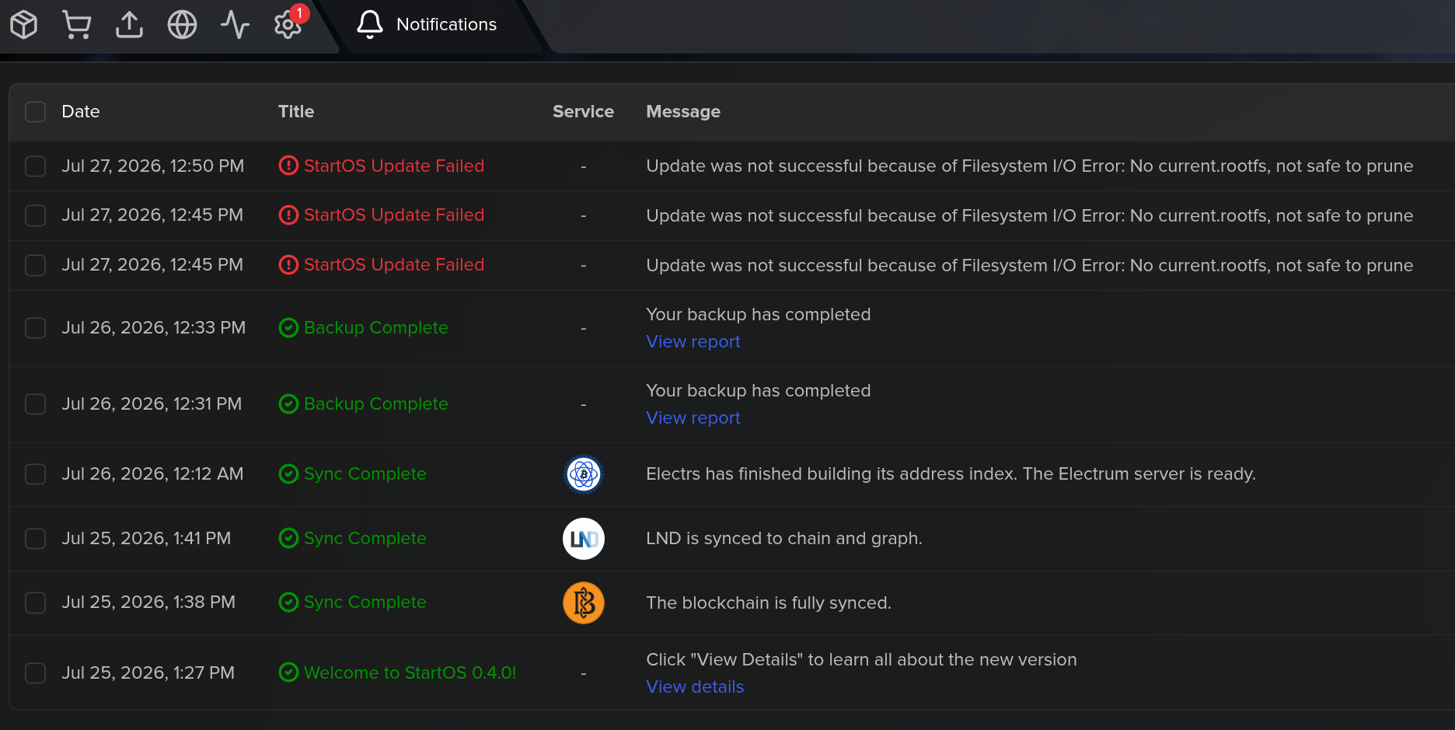The width and height of the screenshot is (1455, 730).
Task: Toggle the select-all checkbox in header
Action: (36, 112)
